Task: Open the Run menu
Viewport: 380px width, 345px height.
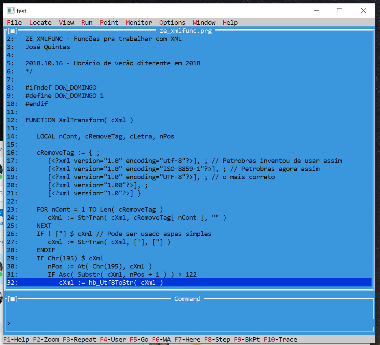Action: (87, 23)
